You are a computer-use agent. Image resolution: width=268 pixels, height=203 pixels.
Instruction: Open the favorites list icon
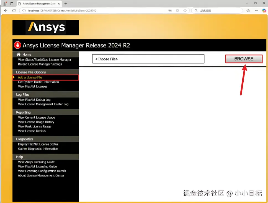pyautogui.click(x=248, y=11)
